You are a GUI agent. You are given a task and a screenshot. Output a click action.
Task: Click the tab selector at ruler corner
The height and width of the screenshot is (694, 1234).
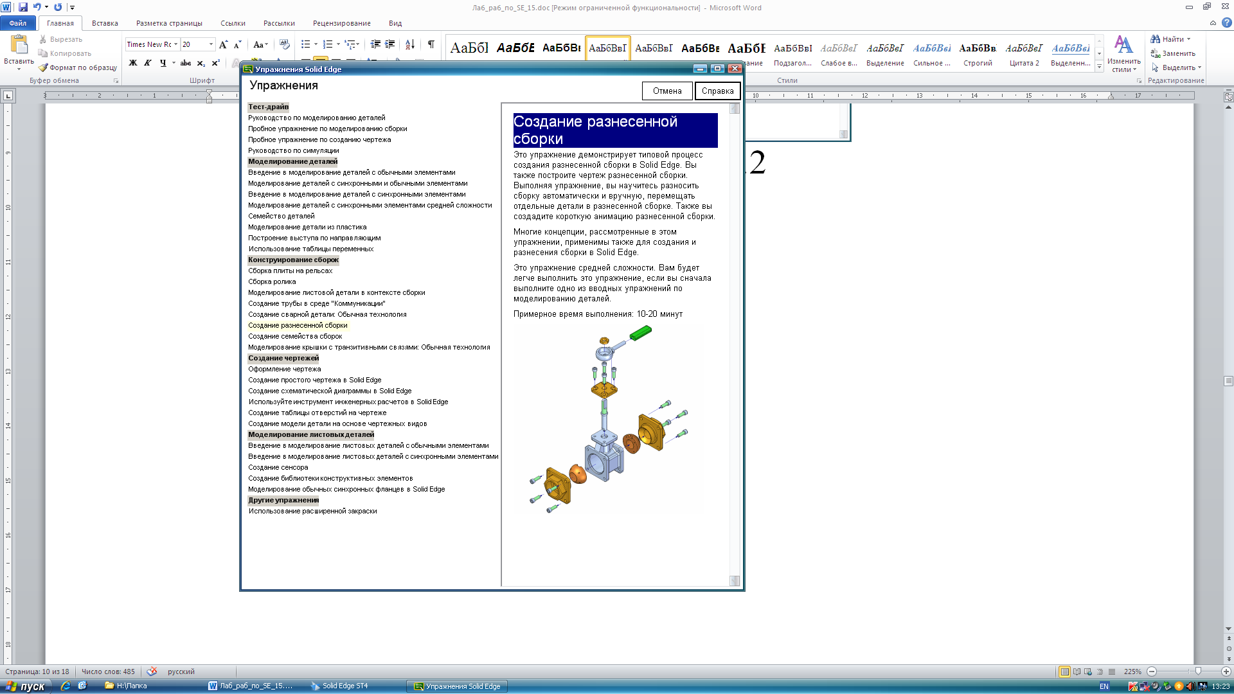pyautogui.click(x=8, y=96)
